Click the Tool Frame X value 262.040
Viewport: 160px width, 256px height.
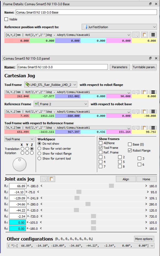tap(17, 96)
